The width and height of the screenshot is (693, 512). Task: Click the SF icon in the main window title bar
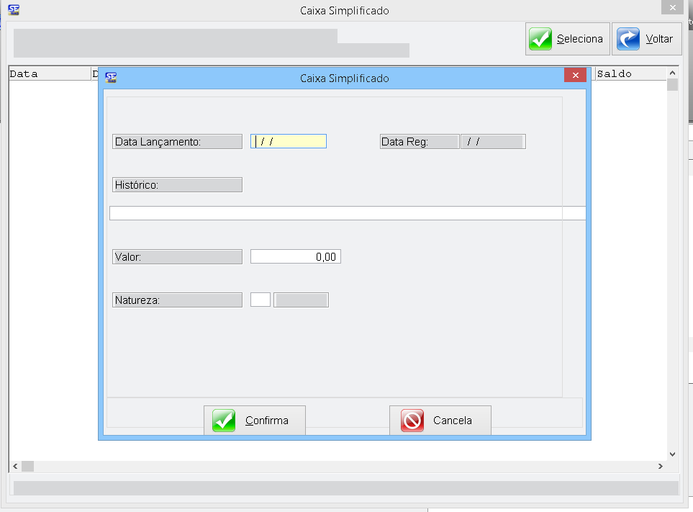tap(13, 10)
